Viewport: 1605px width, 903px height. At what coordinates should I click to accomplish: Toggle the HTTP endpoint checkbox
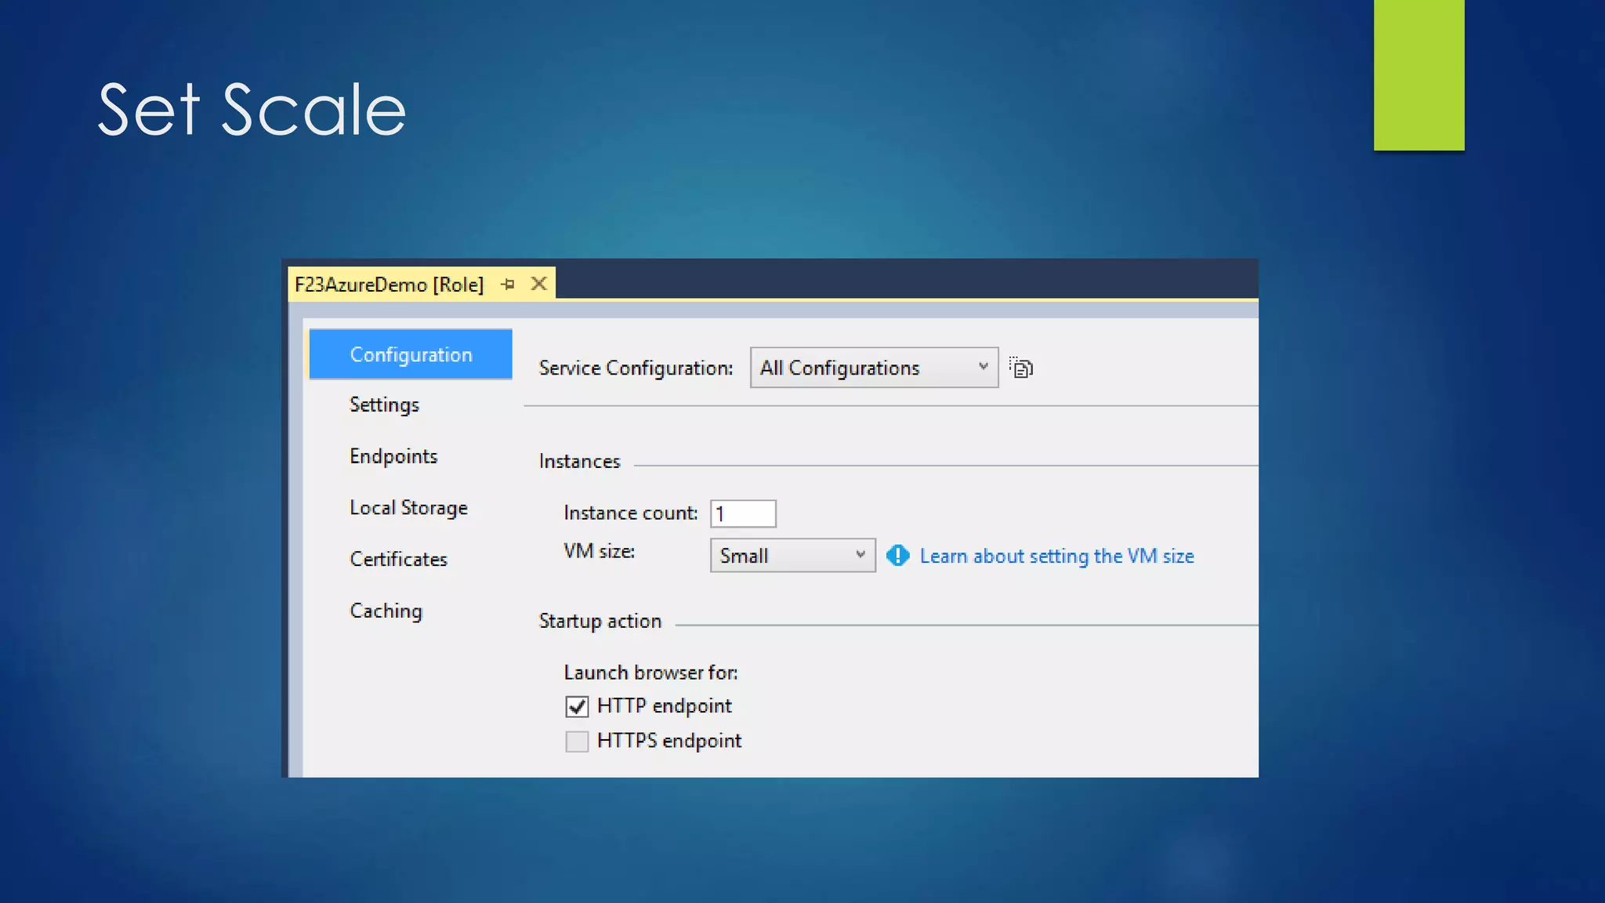(577, 706)
